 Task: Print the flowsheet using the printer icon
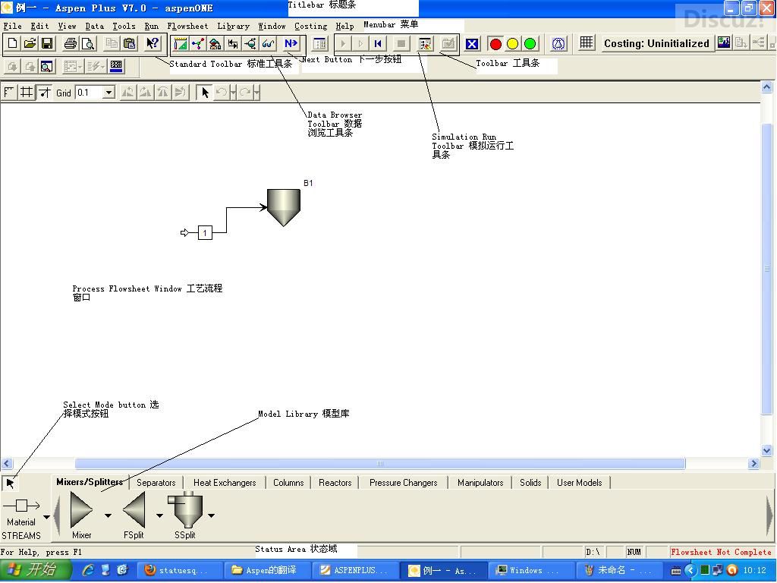pyautogui.click(x=71, y=43)
